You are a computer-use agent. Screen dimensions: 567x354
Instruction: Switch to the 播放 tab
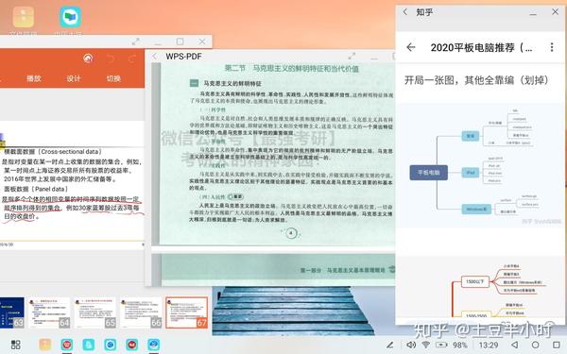click(x=34, y=78)
